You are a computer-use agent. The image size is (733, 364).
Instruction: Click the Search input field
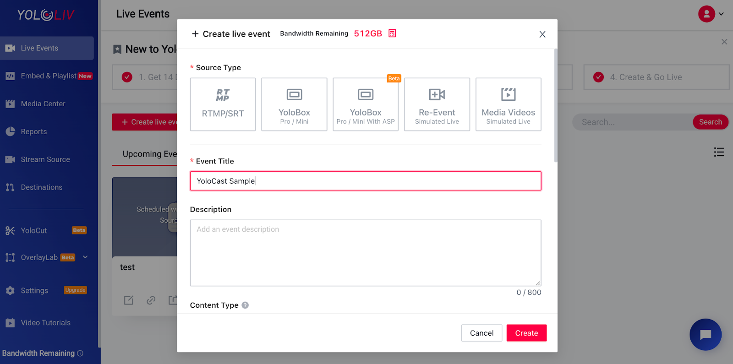[x=633, y=122]
